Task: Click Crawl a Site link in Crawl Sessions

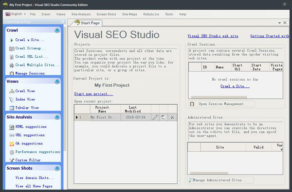Action: pos(235,86)
